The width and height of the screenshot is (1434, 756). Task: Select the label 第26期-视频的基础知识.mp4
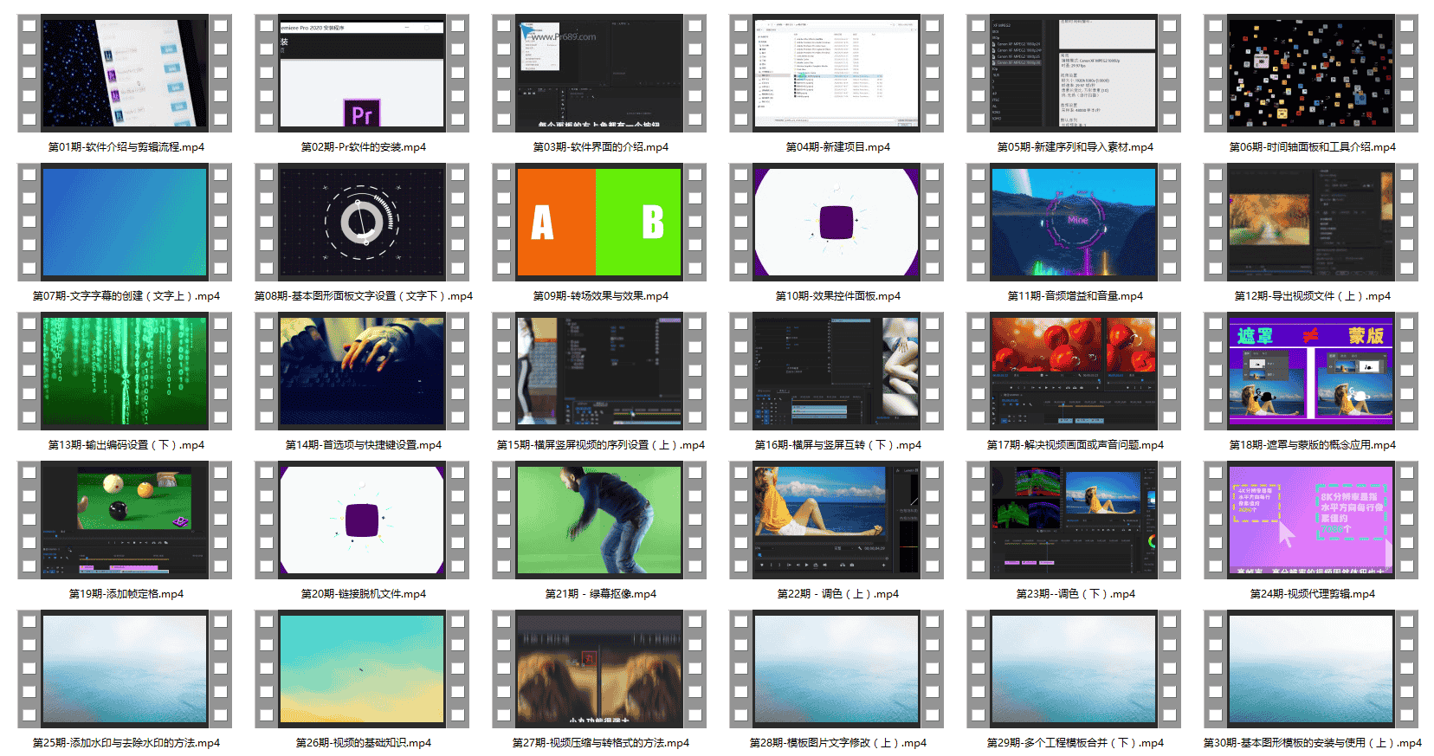[364, 743]
